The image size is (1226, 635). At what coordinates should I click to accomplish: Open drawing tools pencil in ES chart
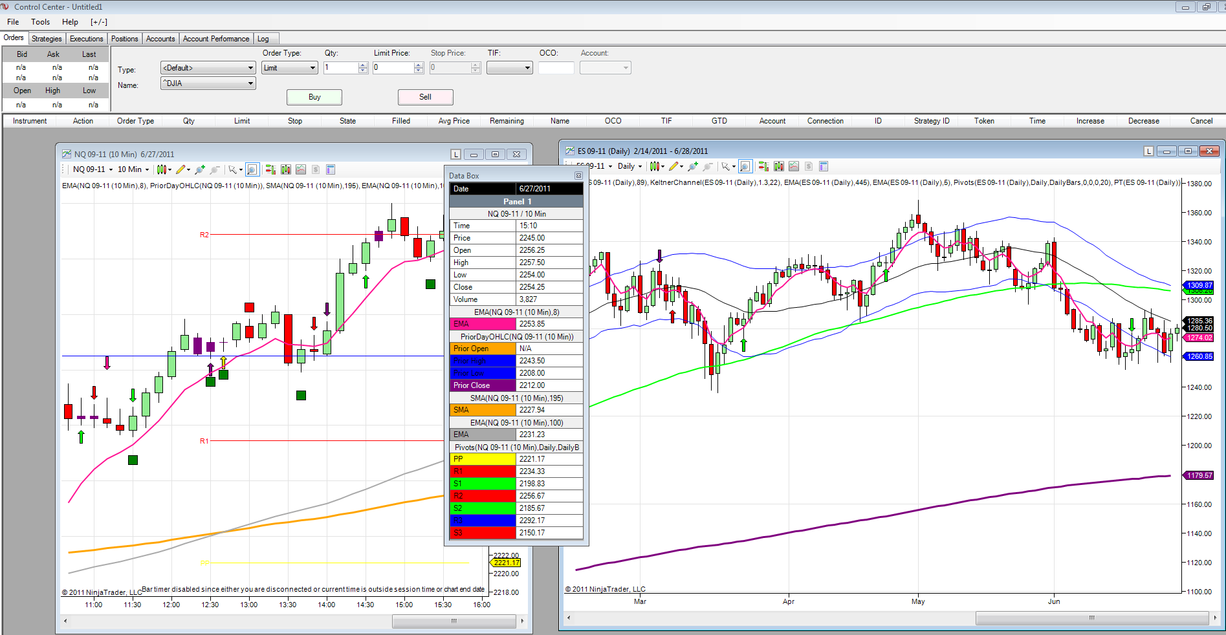tap(675, 166)
